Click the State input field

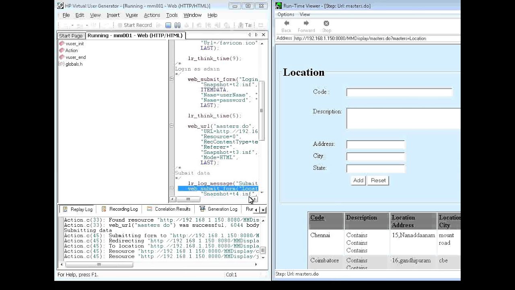point(375,169)
